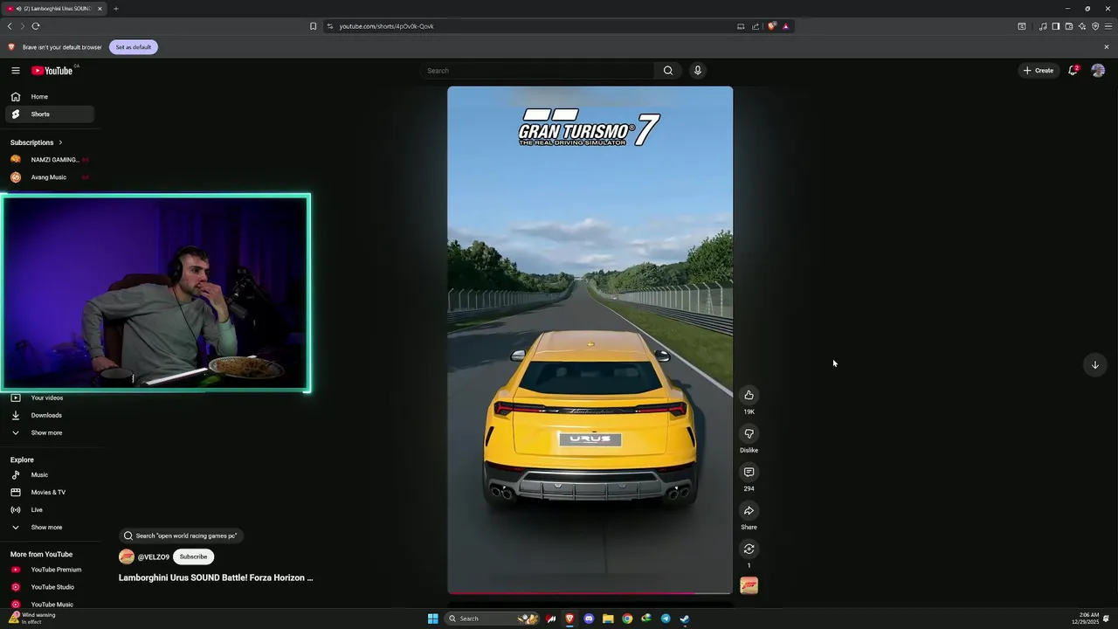The height and width of the screenshot is (629, 1118).
Task: Open a new browser tab
Action: 115,9
